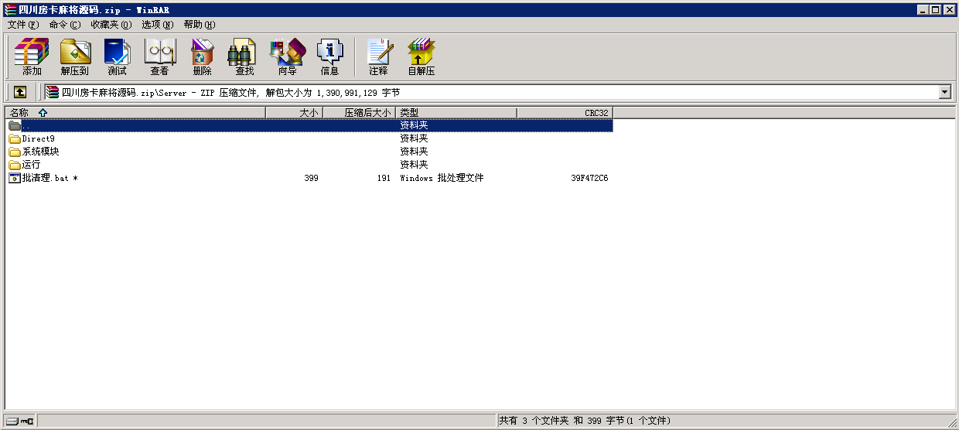
Task: Click the 添加 (Add) toolbar icon
Action: coord(32,56)
